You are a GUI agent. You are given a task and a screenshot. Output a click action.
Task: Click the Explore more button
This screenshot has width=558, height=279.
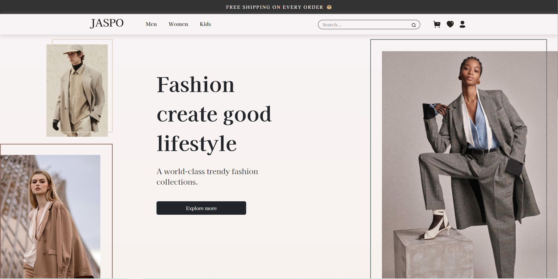pyautogui.click(x=201, y=208)
